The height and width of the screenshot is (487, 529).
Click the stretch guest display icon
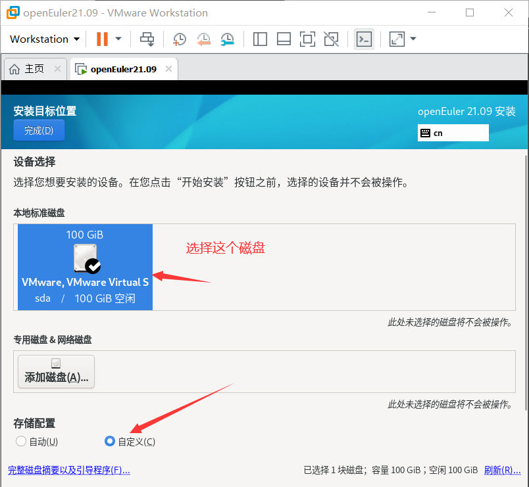coord(397,39)
